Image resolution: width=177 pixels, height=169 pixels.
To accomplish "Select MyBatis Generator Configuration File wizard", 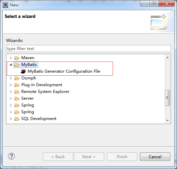I will pos(64,71).
